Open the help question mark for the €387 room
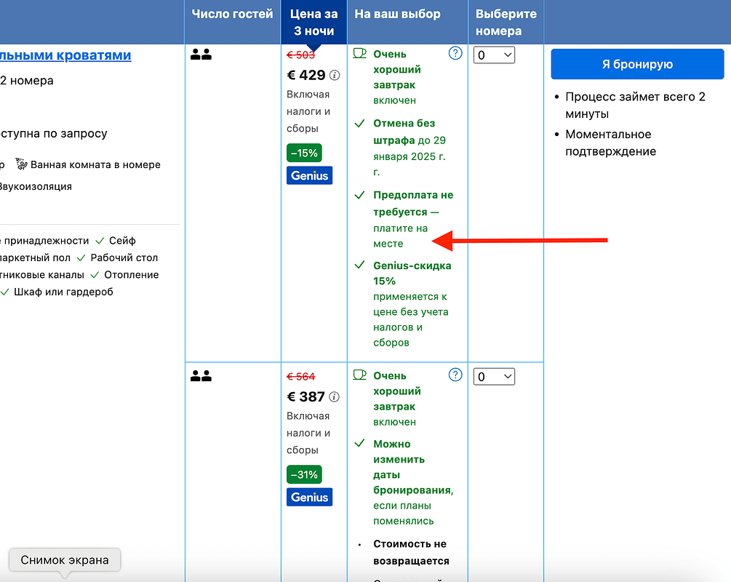Image resolution: width=731 pixels, height=582 pixels. (x=455, y=374)
